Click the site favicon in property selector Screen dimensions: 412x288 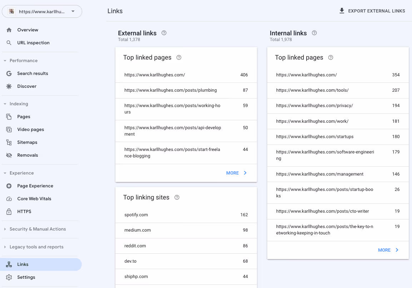tap(11, 11)
